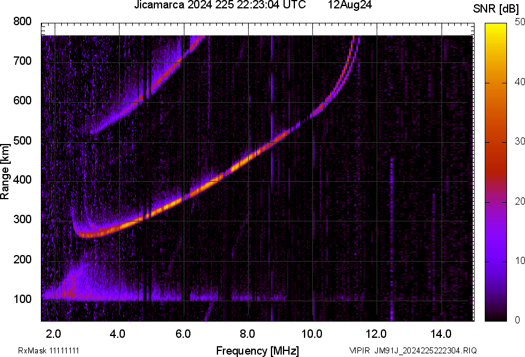This screenshot has width=525, height=357.
Task: Click the SNR [dB] colorbar label
Action: pos(496,9)
